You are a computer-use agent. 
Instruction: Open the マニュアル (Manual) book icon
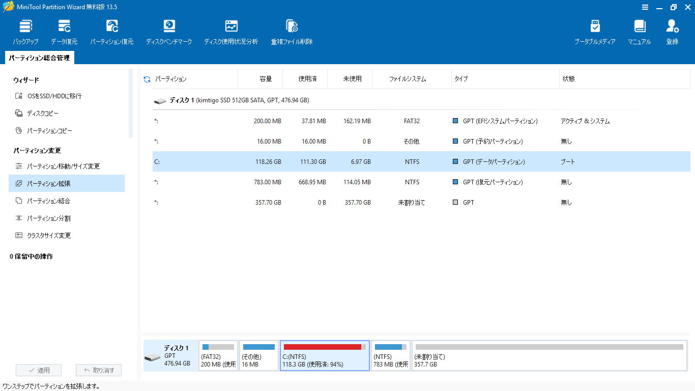[639, 32]
